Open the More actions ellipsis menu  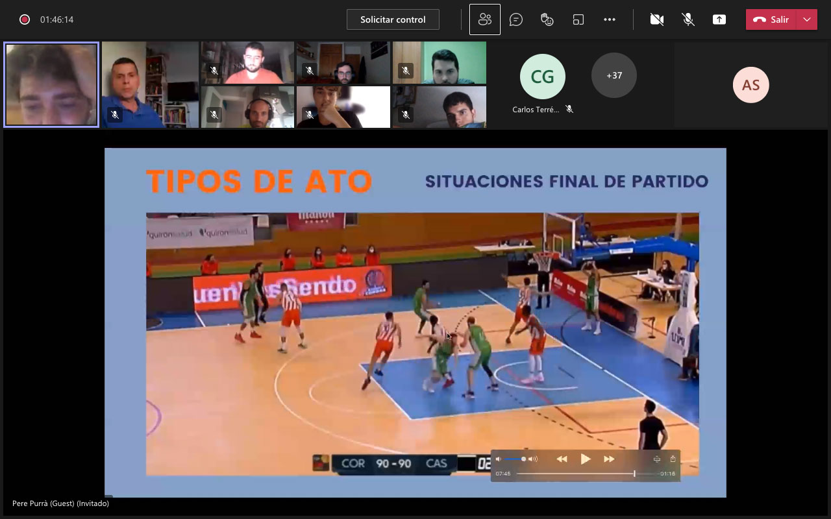tap(610, 19)
